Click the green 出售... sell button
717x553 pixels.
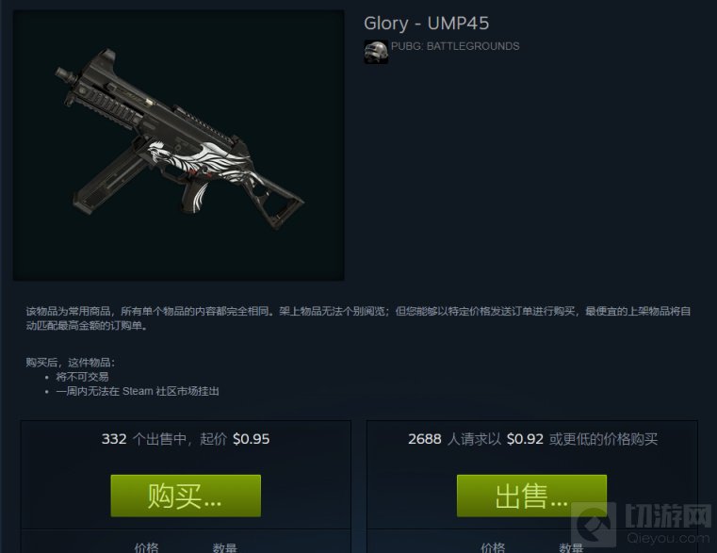pos(531,496)
